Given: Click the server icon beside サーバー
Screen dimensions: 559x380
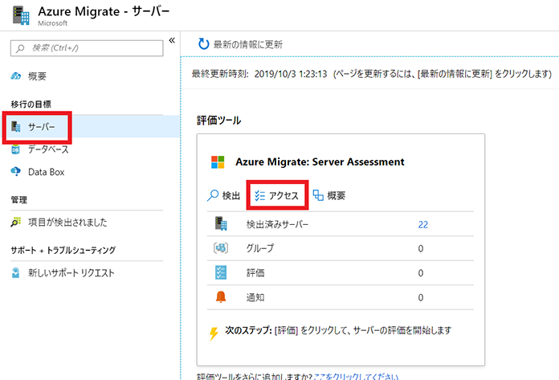Looking at the screenshot, I should (16, 127).
